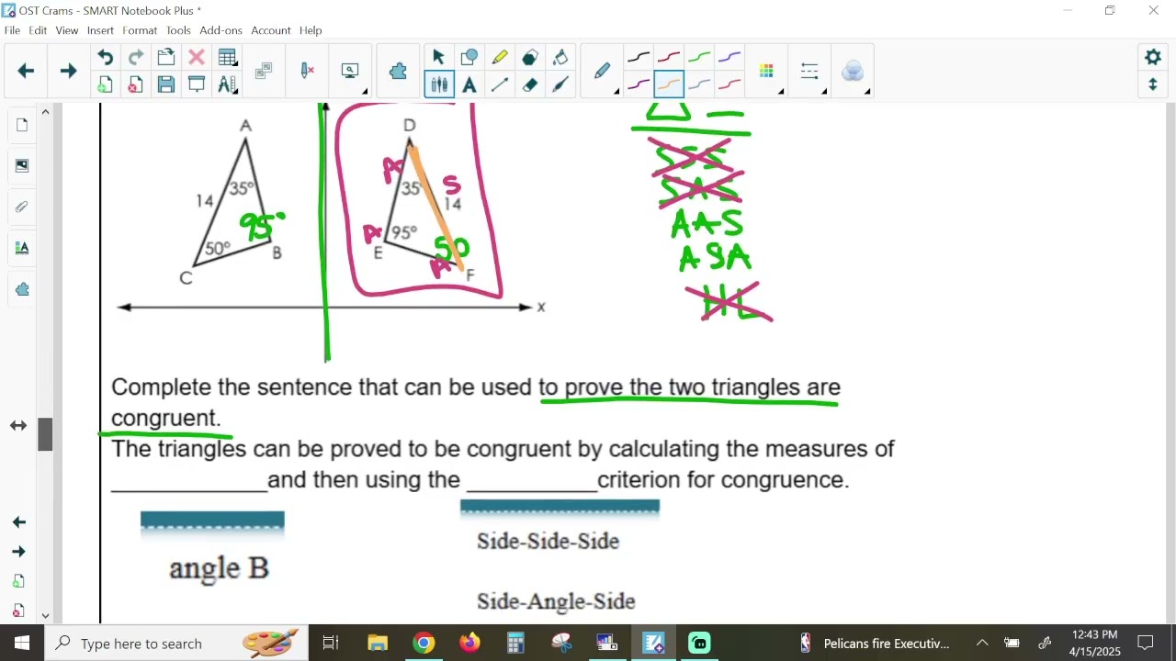Pick the orange pen preset
The width and height of the screenshot is (1176, 661).
point(668,85)
